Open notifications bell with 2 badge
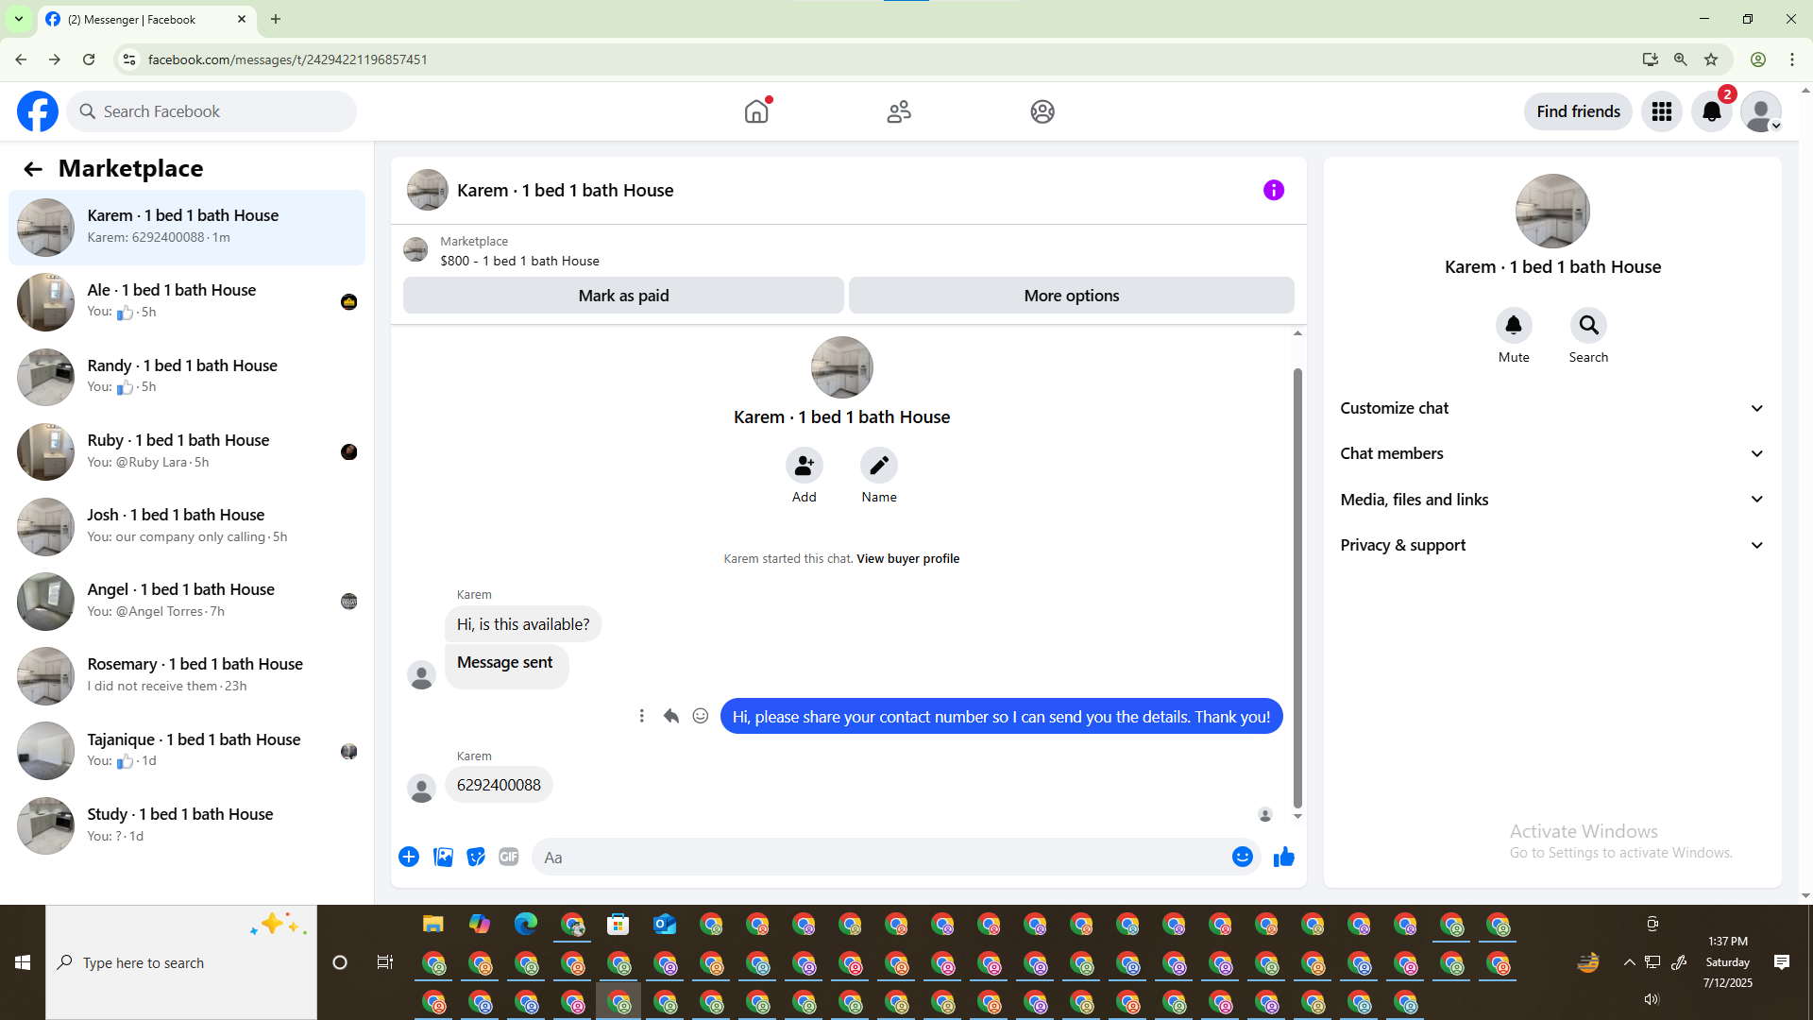Screen dimensions: 1813x1020 tap(1711, 111)
